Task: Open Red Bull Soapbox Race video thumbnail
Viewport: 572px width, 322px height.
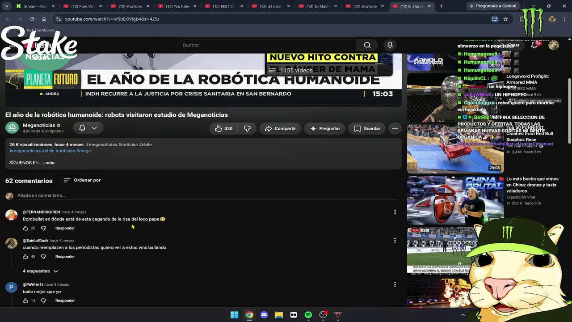Action: pyautogui.click(x=455, y=148)
